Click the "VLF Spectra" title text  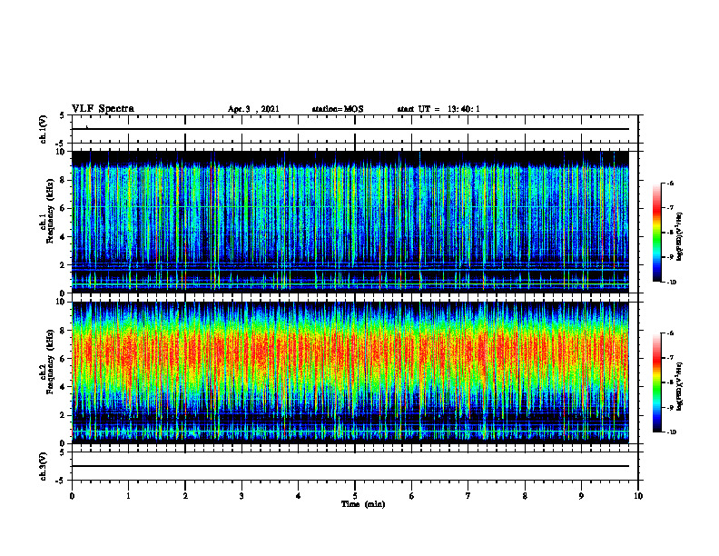(x=103, y=109)
